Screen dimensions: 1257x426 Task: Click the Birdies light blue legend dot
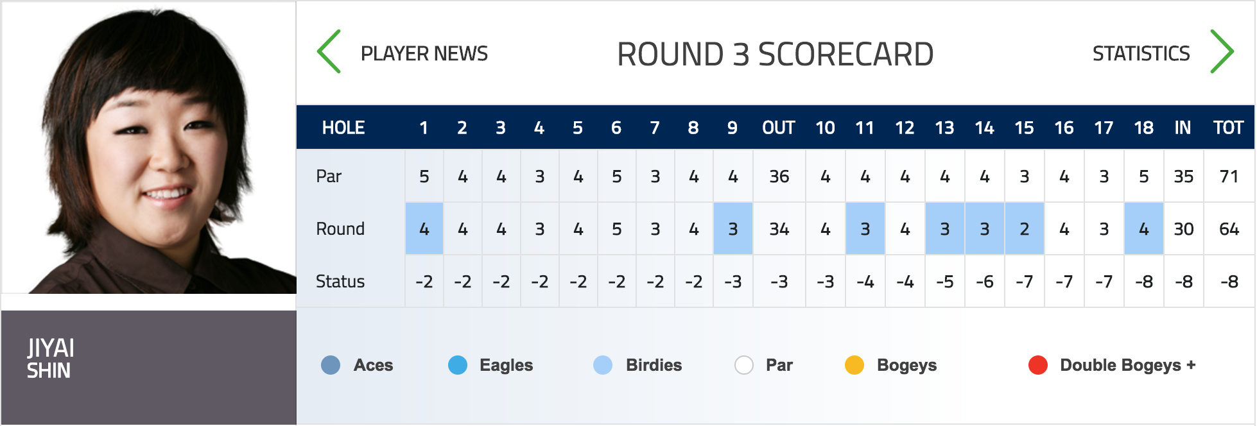pyautogui.click(x=603, y=365)
